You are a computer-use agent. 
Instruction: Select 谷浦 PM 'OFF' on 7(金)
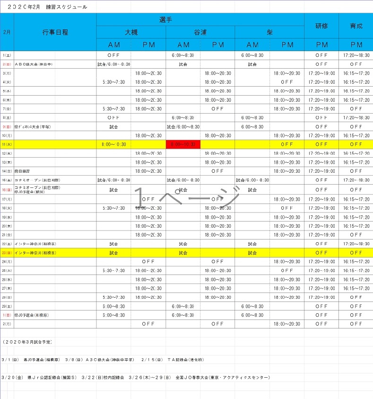tap(217, 109)
